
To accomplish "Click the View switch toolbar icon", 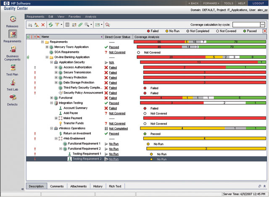I will (x=98, y=25).
